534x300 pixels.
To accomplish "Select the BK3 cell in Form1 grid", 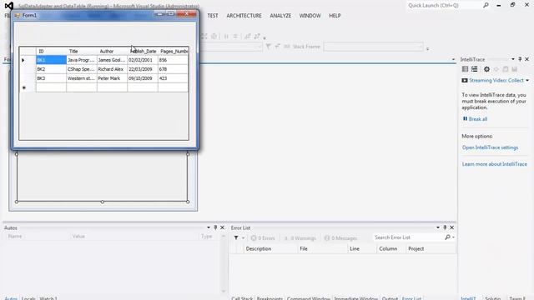I will tap(51, 78).
